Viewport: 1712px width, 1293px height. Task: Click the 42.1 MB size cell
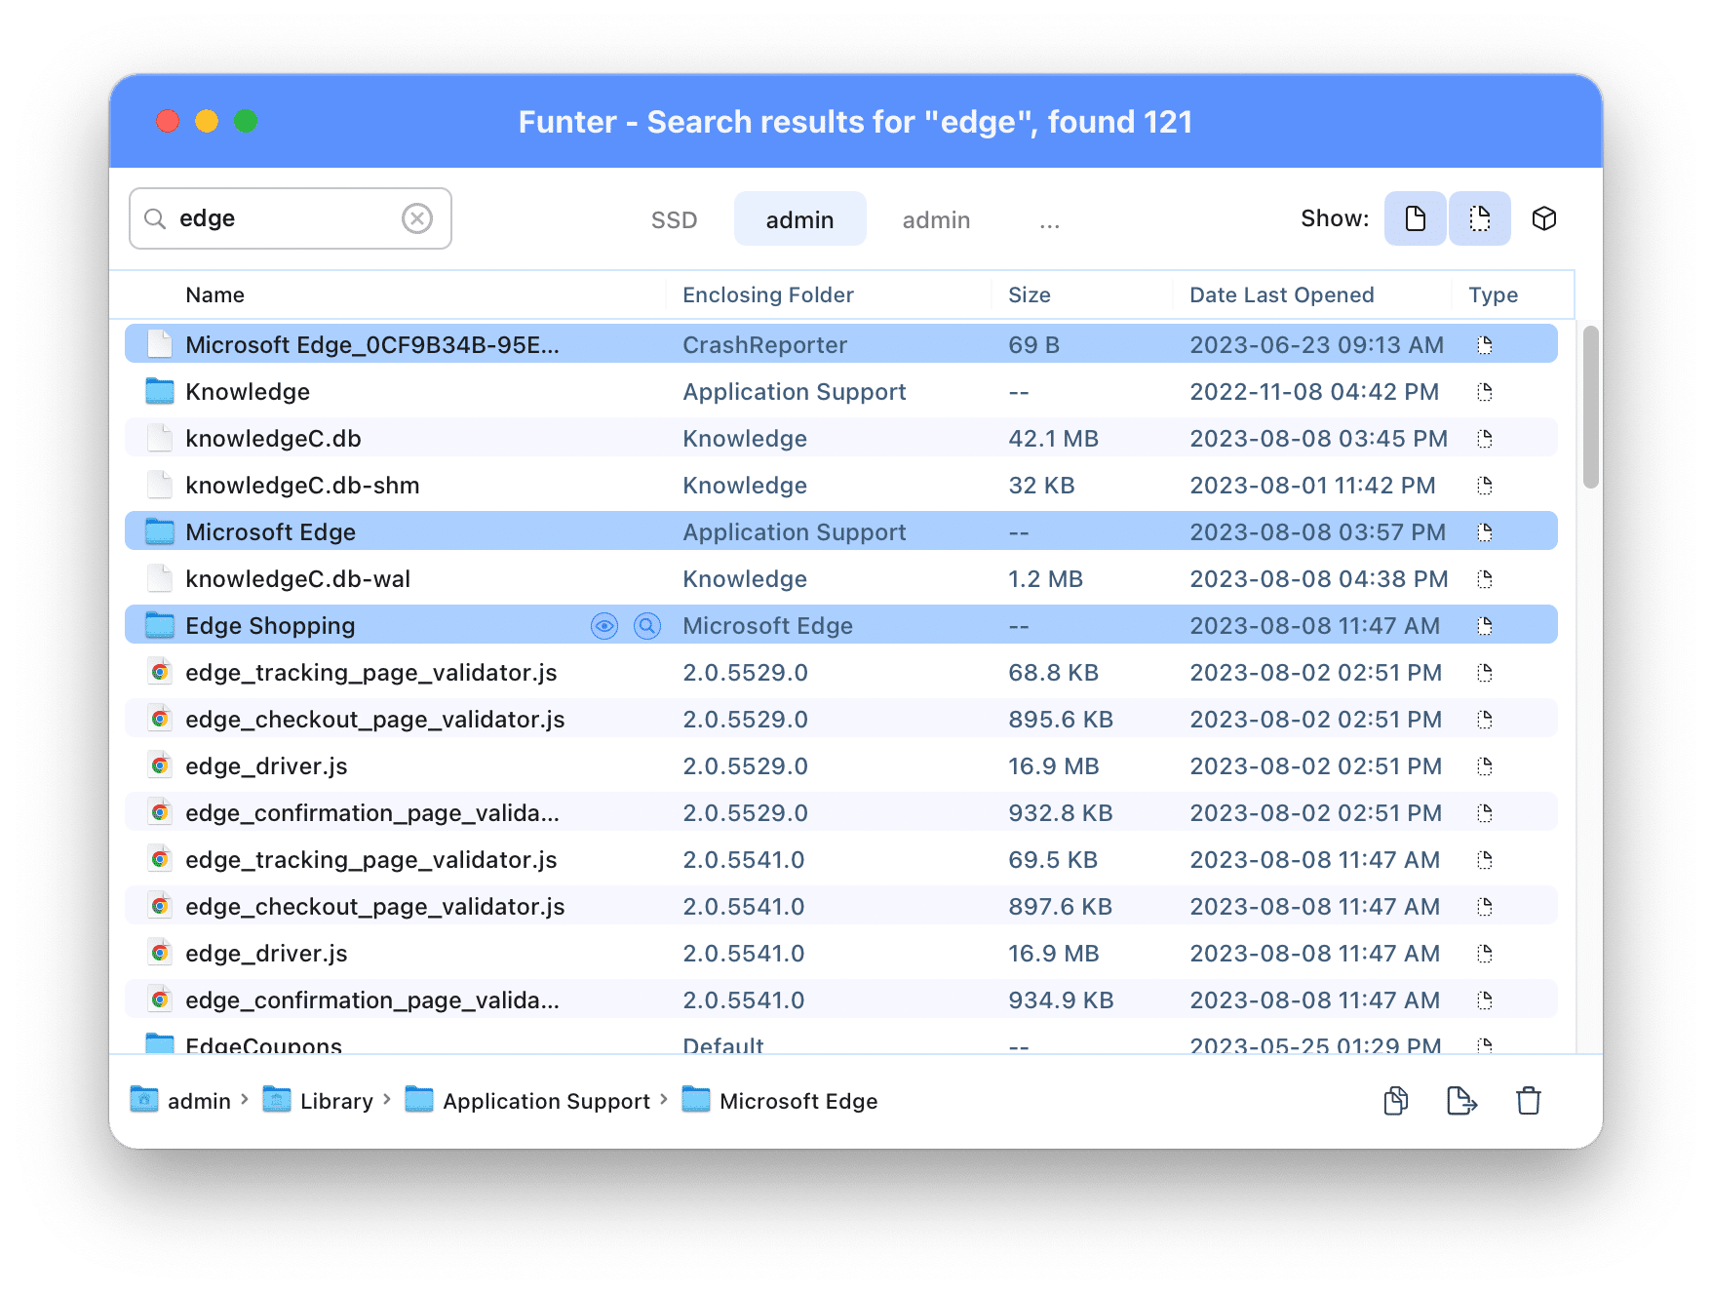coord(1053,439)
